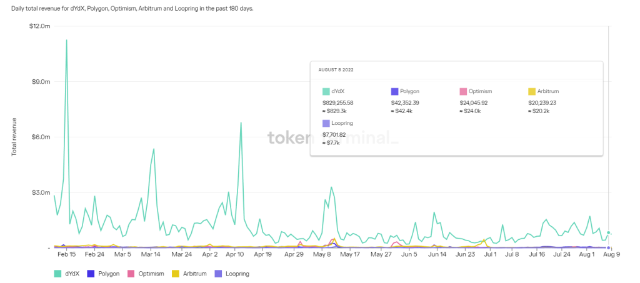Click the yellow Arbitrum swatch in bottom legend
This screenshot has width=640, height=283.
pos(175,274)
